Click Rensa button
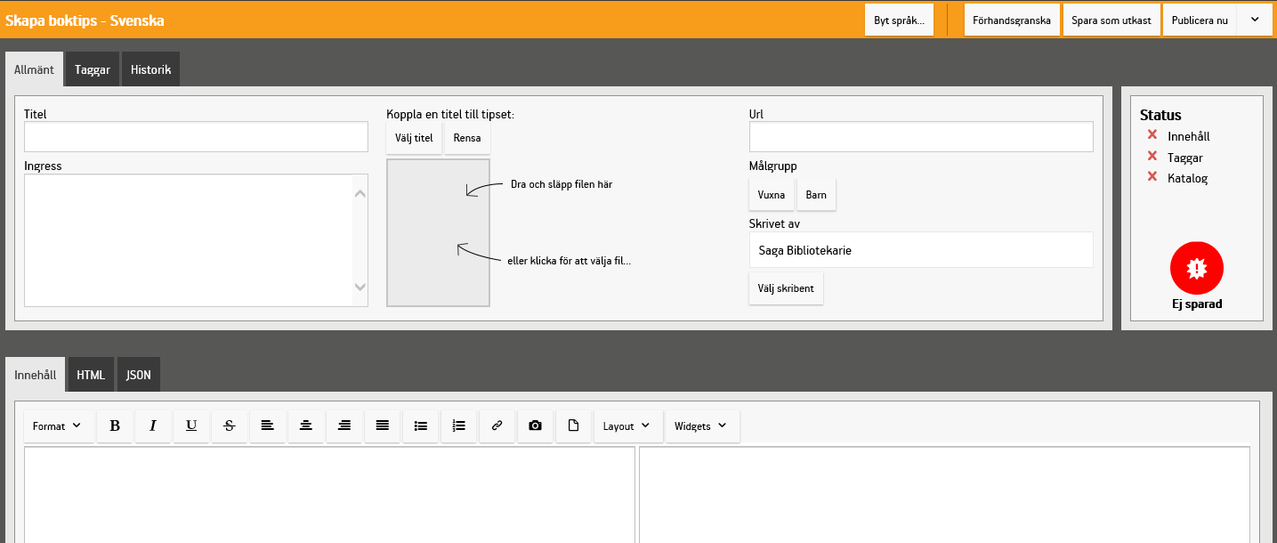Screen dimensions: 1277x543 click(x=467, y=138)
